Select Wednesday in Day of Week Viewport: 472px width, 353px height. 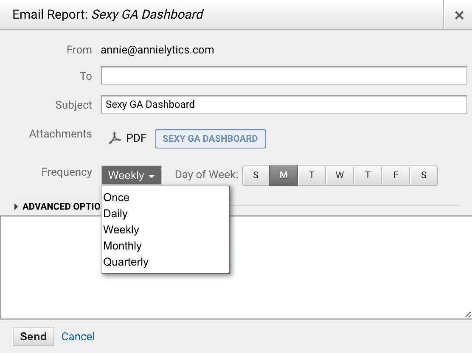click(x=340, y=175)
